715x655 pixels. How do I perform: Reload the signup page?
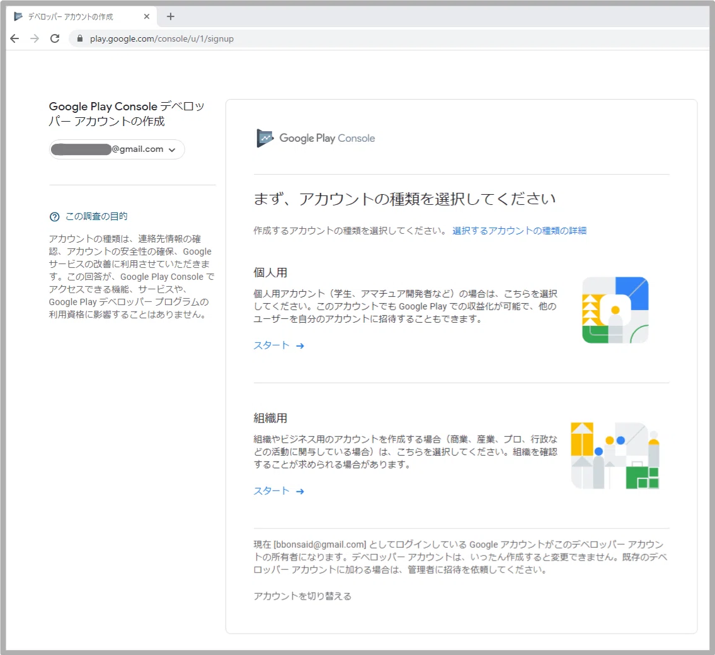click(x=55, y=39)
